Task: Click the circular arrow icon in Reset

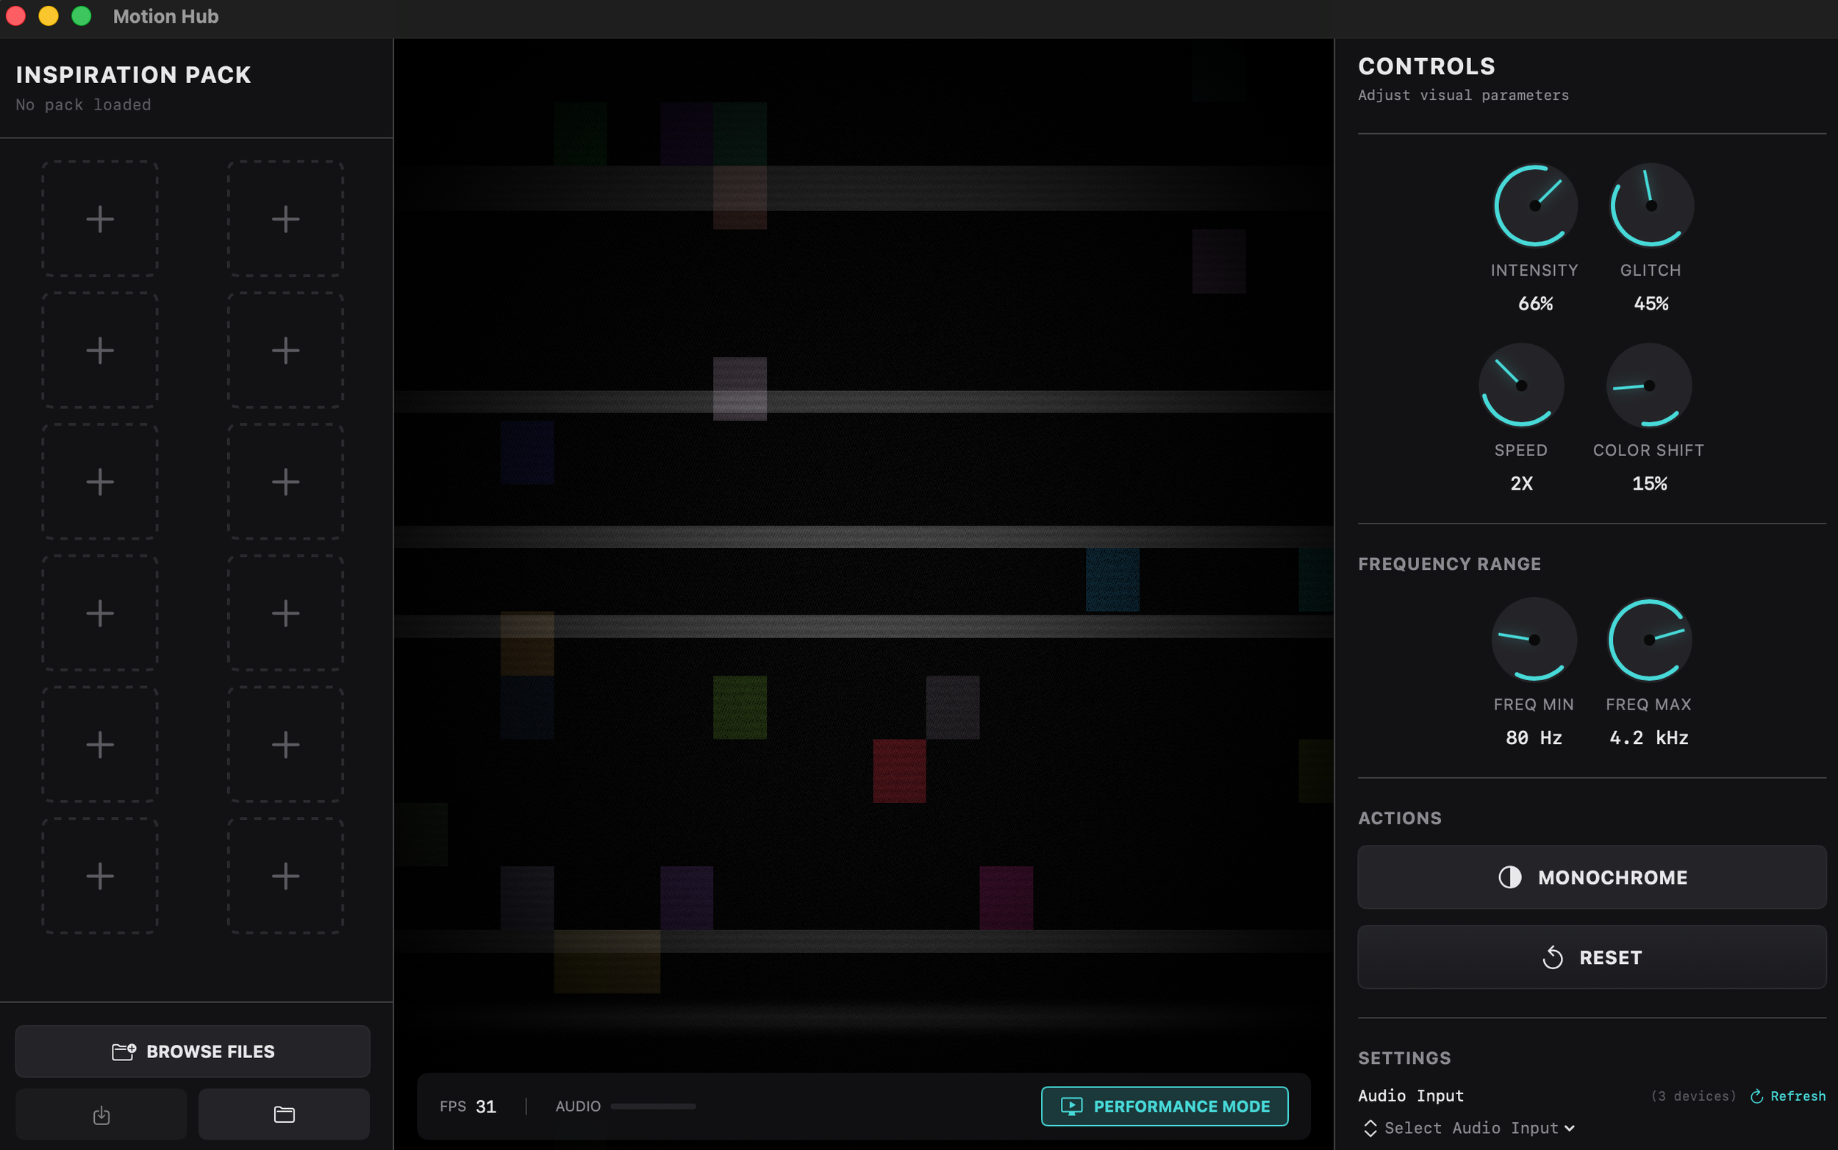Action: 1551,957
